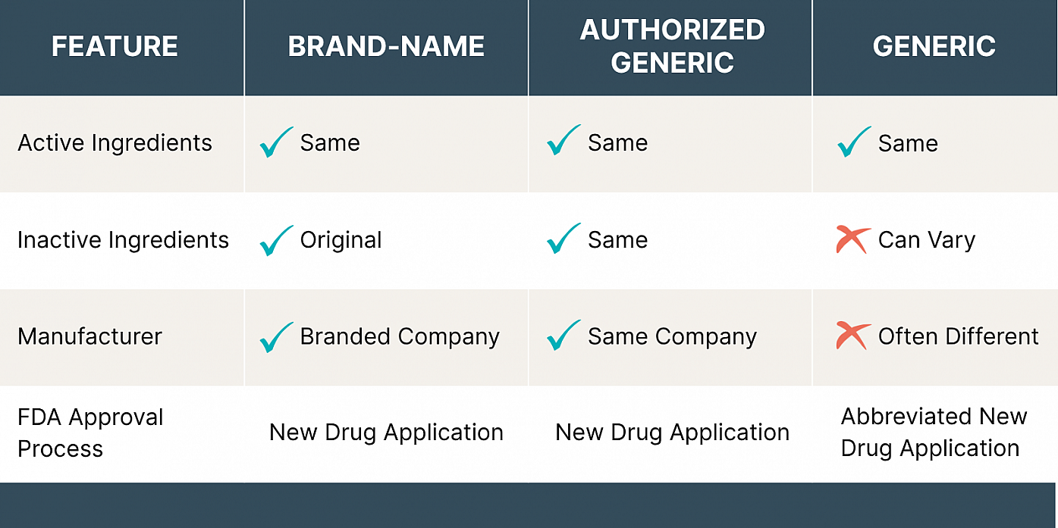The height and width of the screenshot is (528, 1058).
Task: Select the AUTHORIZED GENERIC column header
Action: 672,45
